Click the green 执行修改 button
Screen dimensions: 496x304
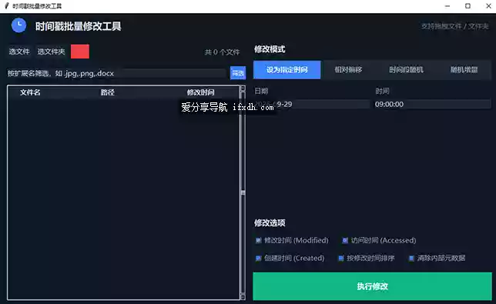372,286
